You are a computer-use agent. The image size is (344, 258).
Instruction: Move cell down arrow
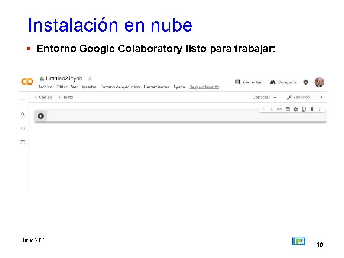271,109
